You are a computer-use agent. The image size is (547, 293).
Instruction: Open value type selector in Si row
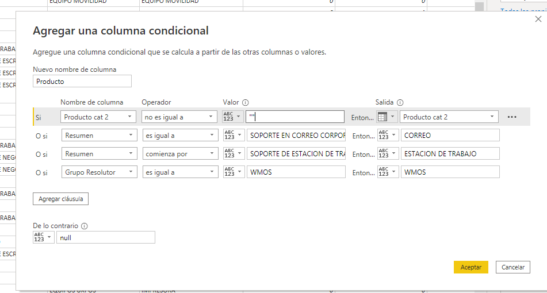pyautogui.click(x=233, y=117)
